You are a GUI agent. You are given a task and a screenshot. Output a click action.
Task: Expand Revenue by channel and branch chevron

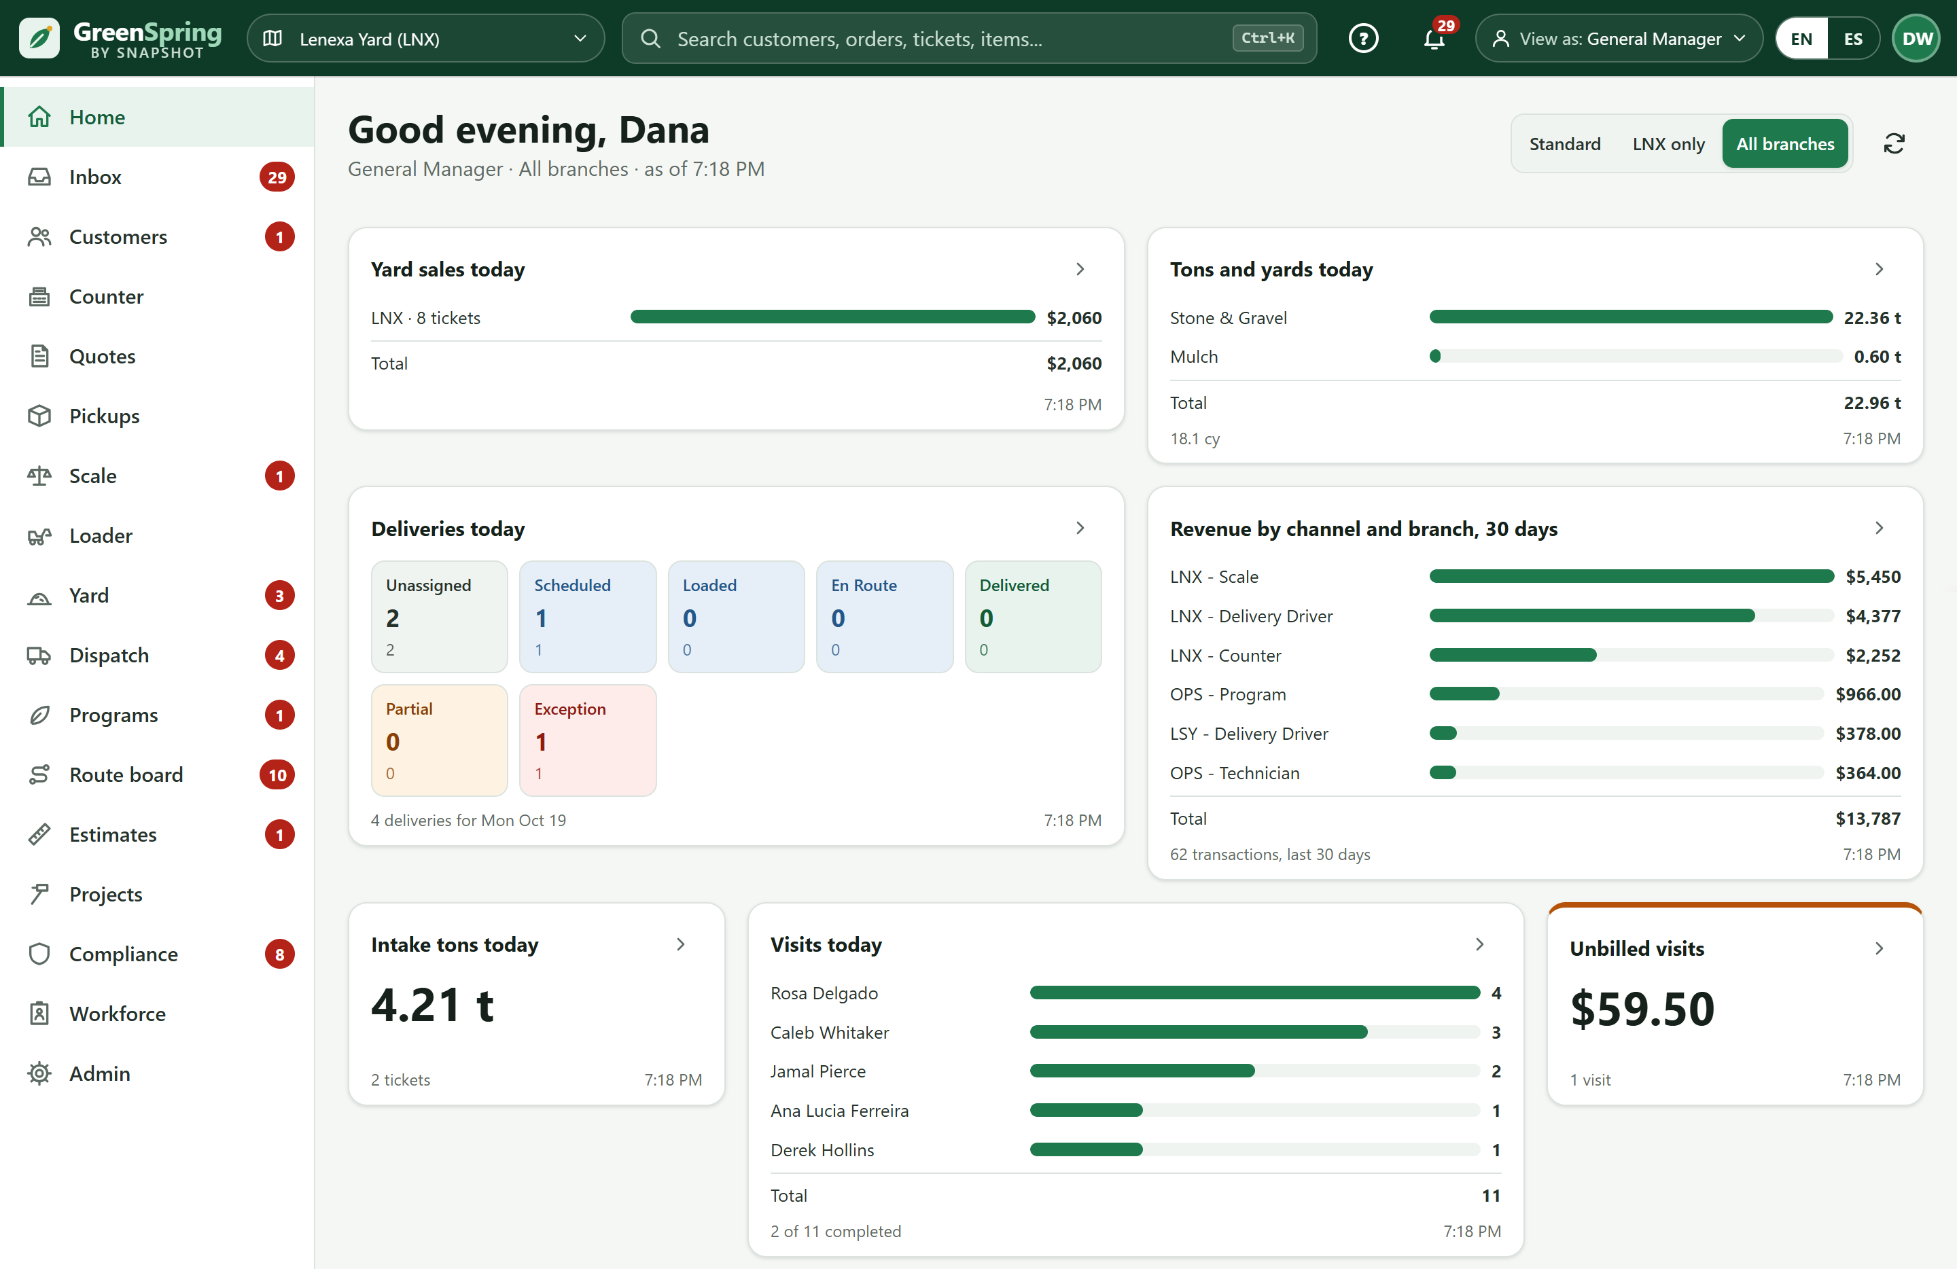(x=1879, y=528)
